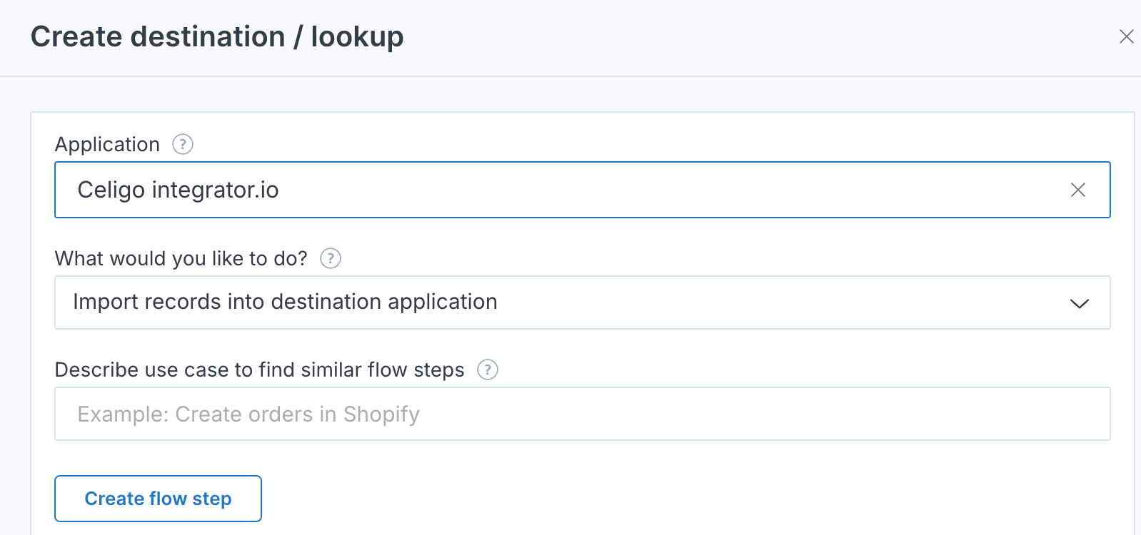This screenshot has height=535, width=1141.
Task: Expand the dropdown chevron for Import records option
Action: (1080, 303)
